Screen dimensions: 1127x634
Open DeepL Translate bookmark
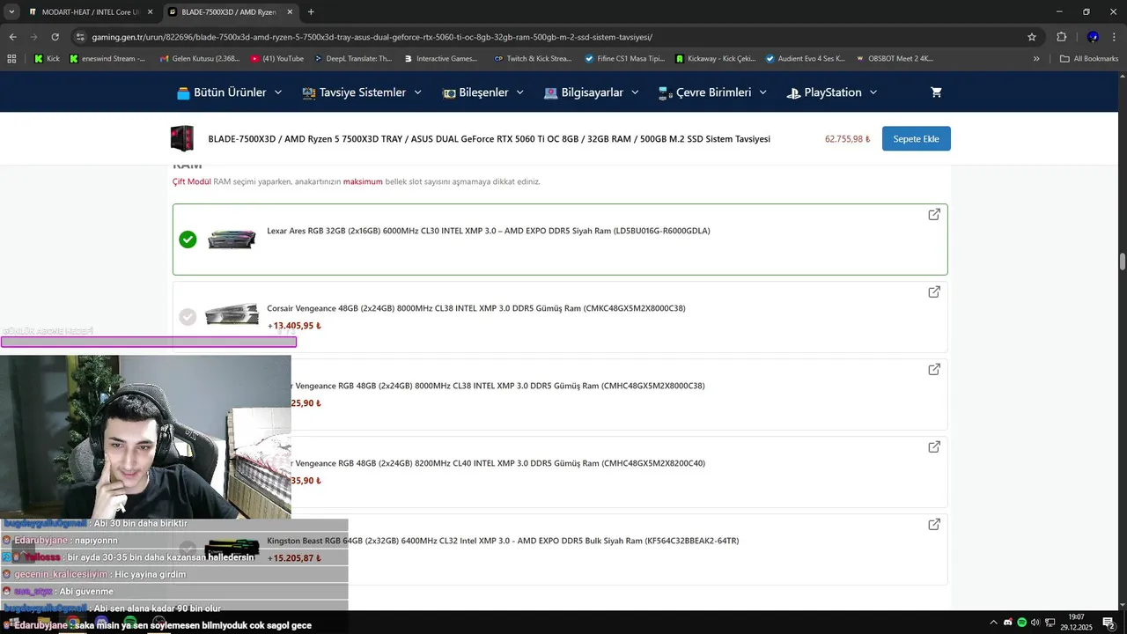coord(352,59)
